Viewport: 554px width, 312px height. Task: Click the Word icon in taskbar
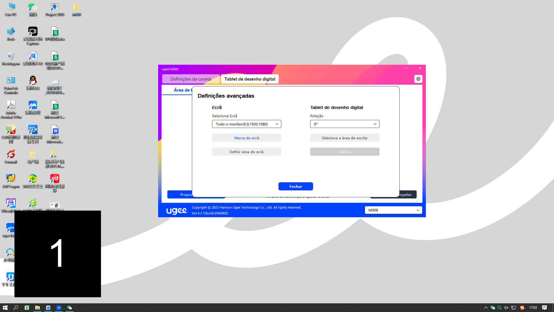coord(48,308)
